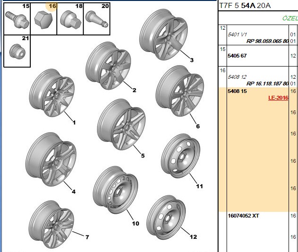Screen dimensions: 298x252
Task: Click steel wheel number 12 illustration
Action: tap(166, 217)
